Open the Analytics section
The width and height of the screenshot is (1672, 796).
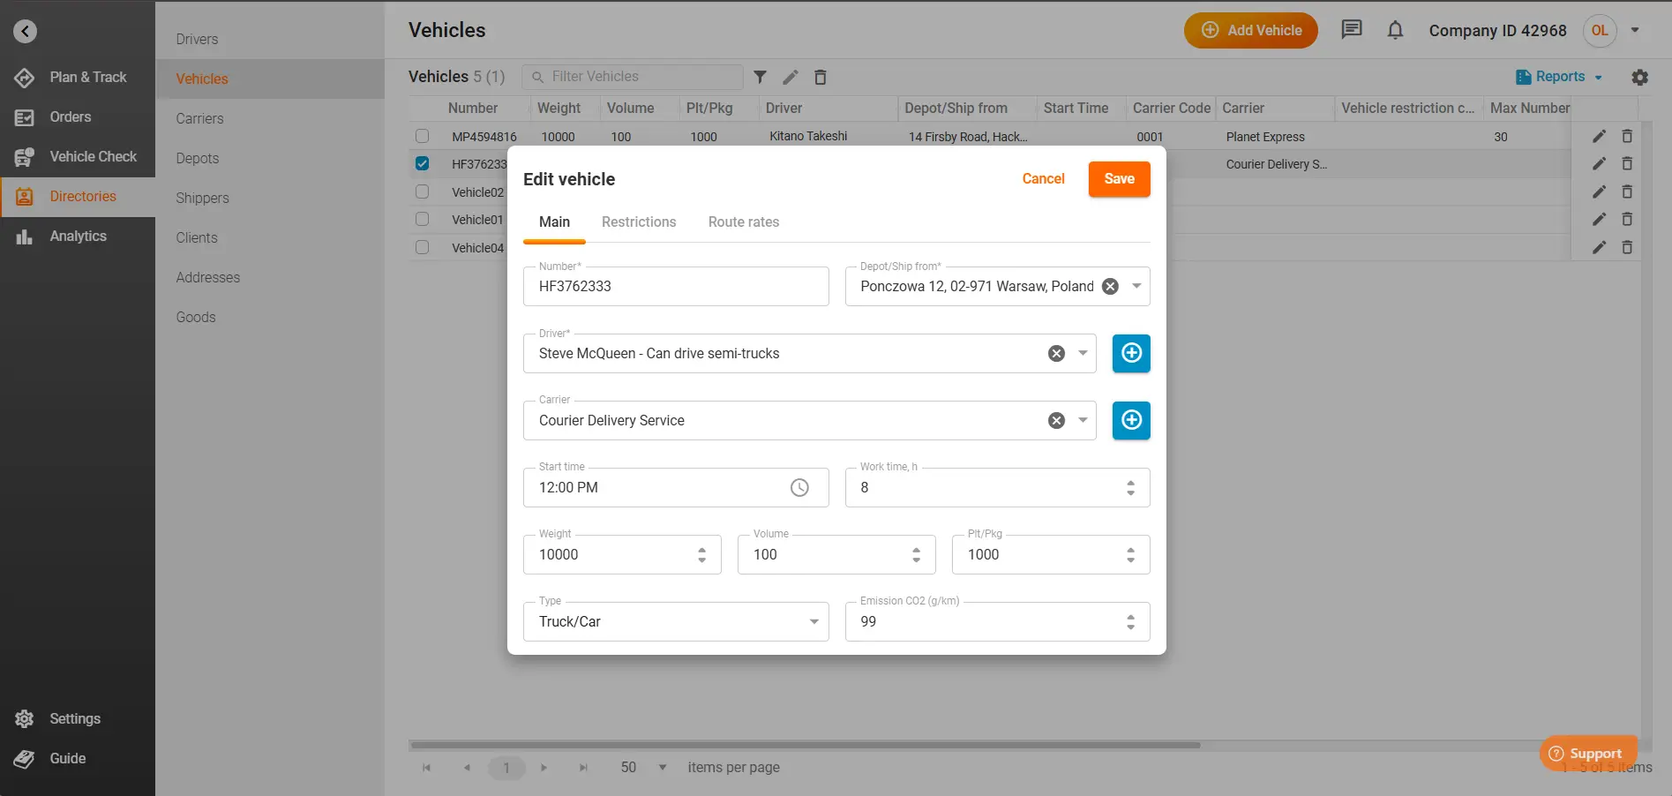[78, 236]
